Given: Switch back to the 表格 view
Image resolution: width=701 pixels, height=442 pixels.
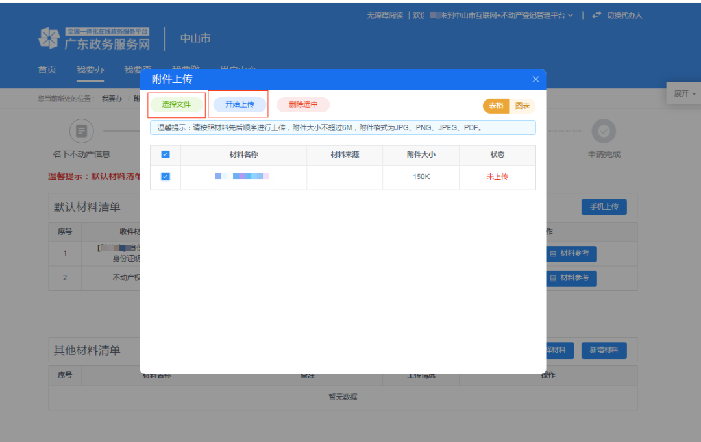Looking at the screenshot, I should tap(496, 105).
